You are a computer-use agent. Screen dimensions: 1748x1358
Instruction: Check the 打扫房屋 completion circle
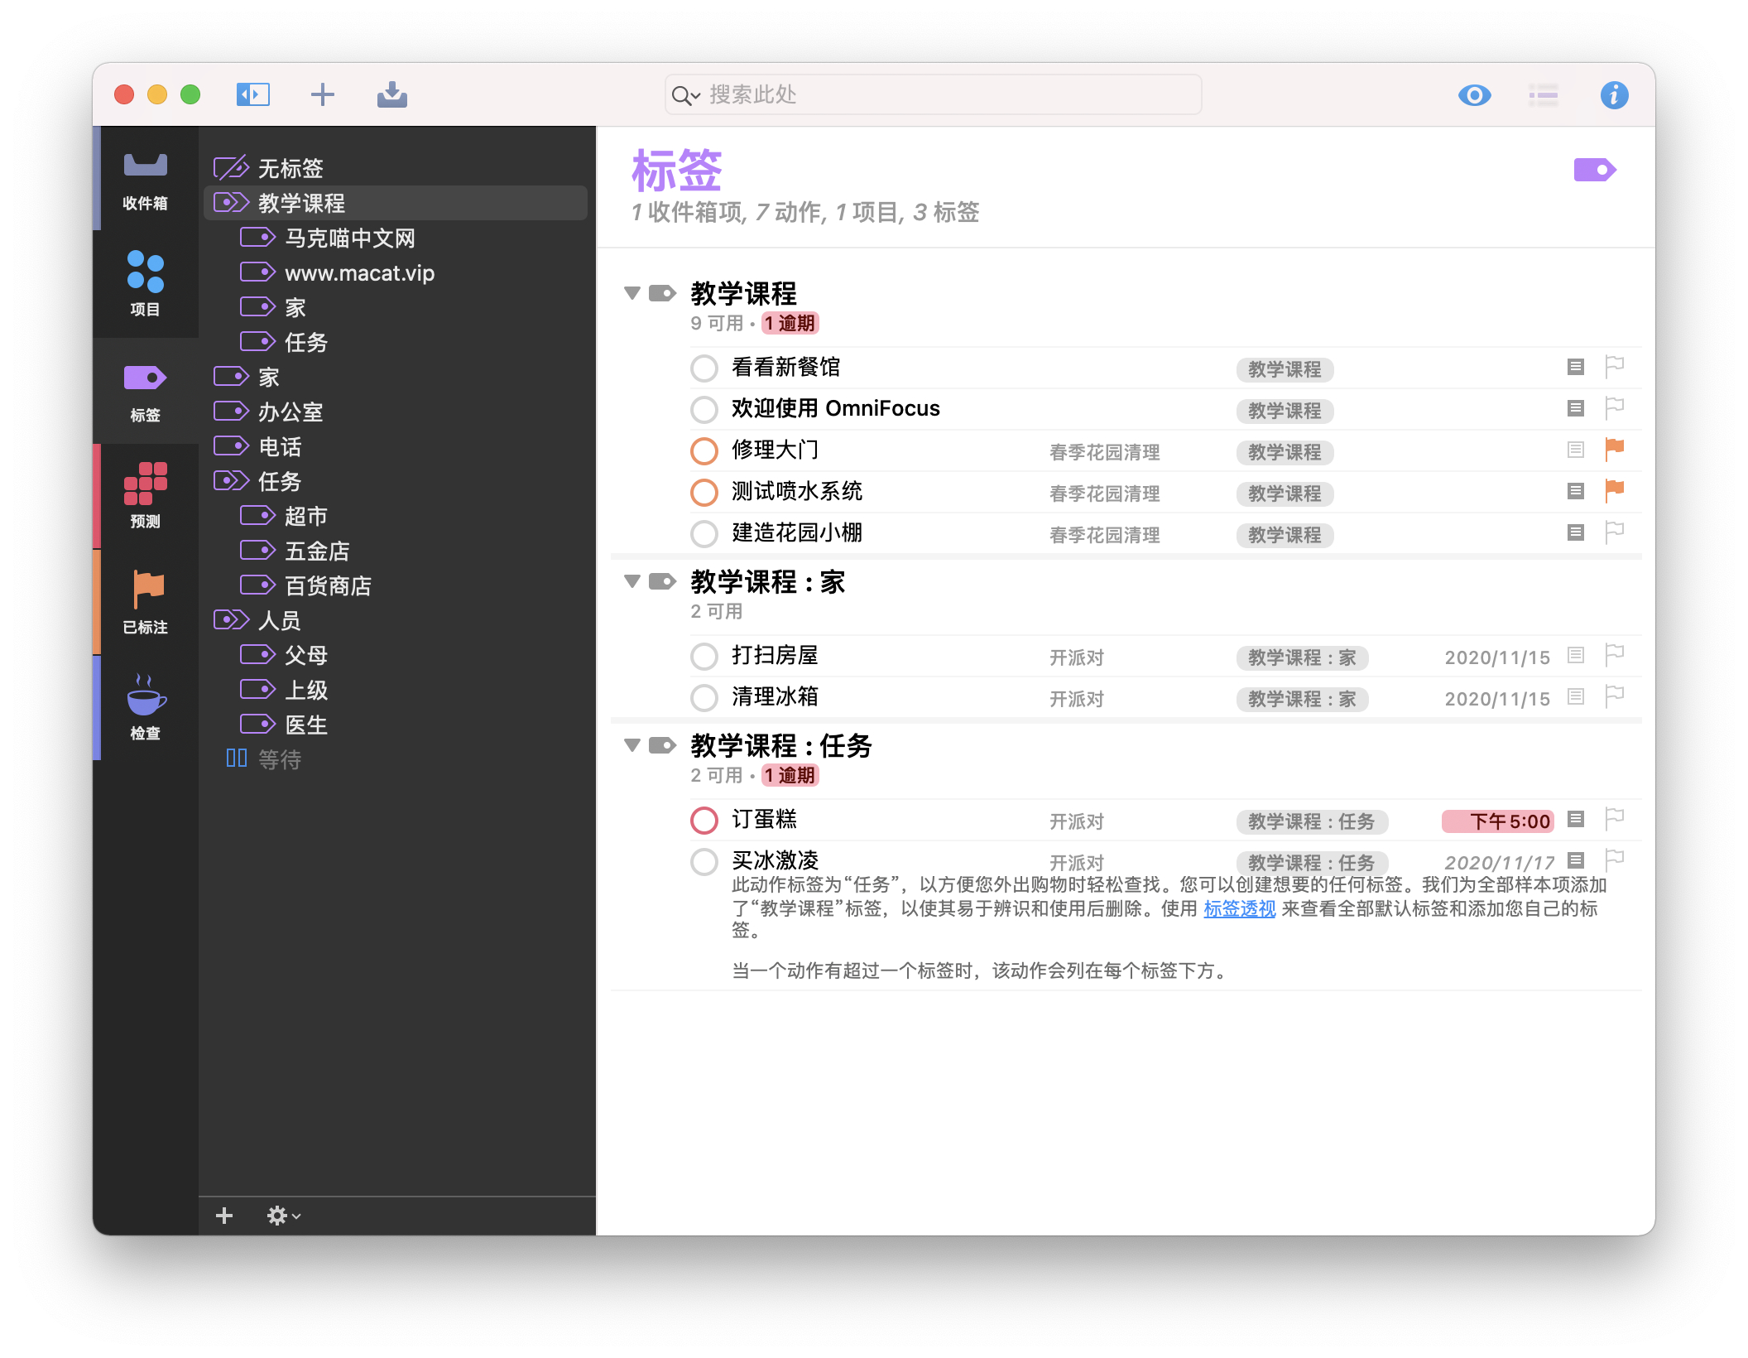click(x=704, y=657)
